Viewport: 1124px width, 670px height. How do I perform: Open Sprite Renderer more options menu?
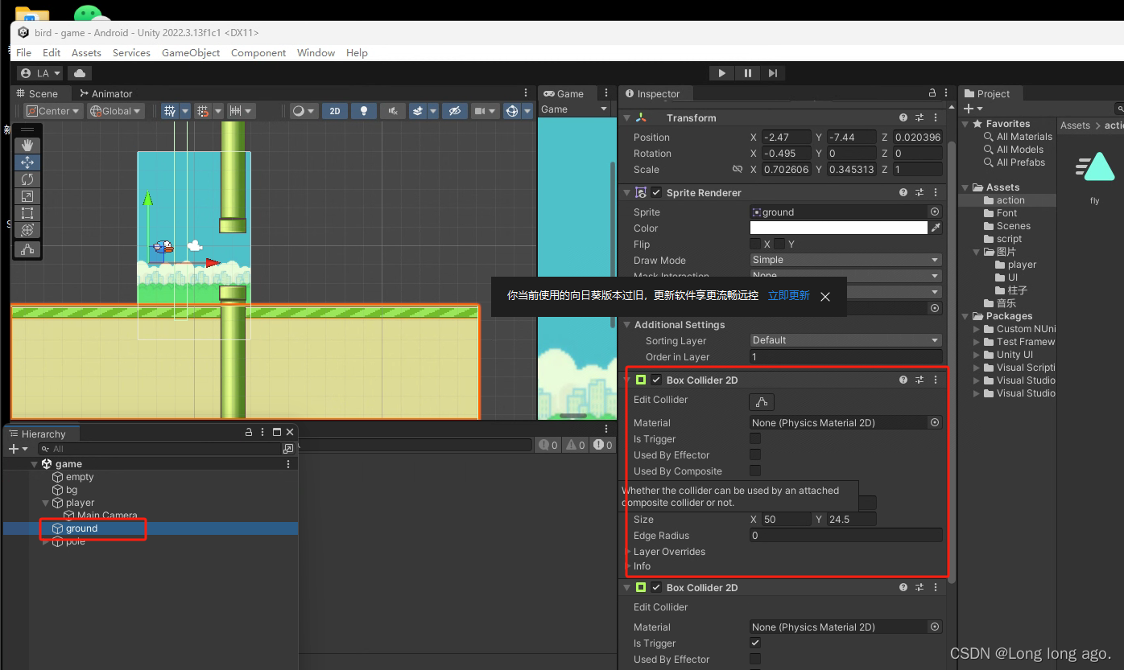point(936,192)
